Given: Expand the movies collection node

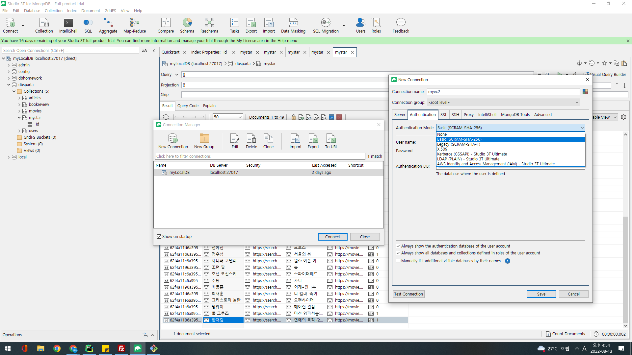Looking at the screenshot, I should (x=19, y=111).
